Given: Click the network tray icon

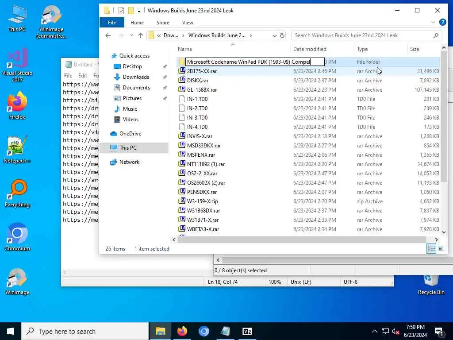Looking at the screenshot, I should [385, 331].
